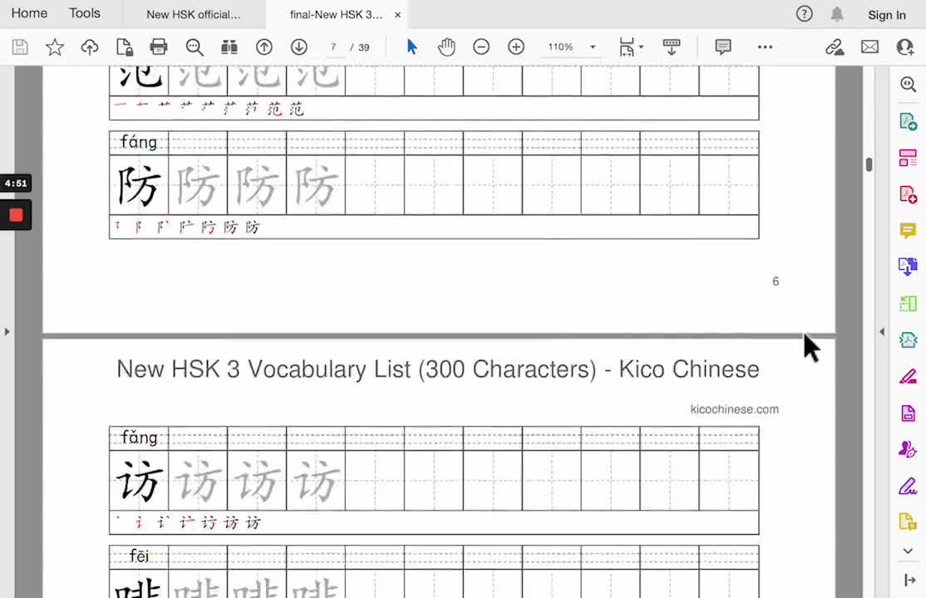Open more tools ellipsis

click(x=765, y=47)
